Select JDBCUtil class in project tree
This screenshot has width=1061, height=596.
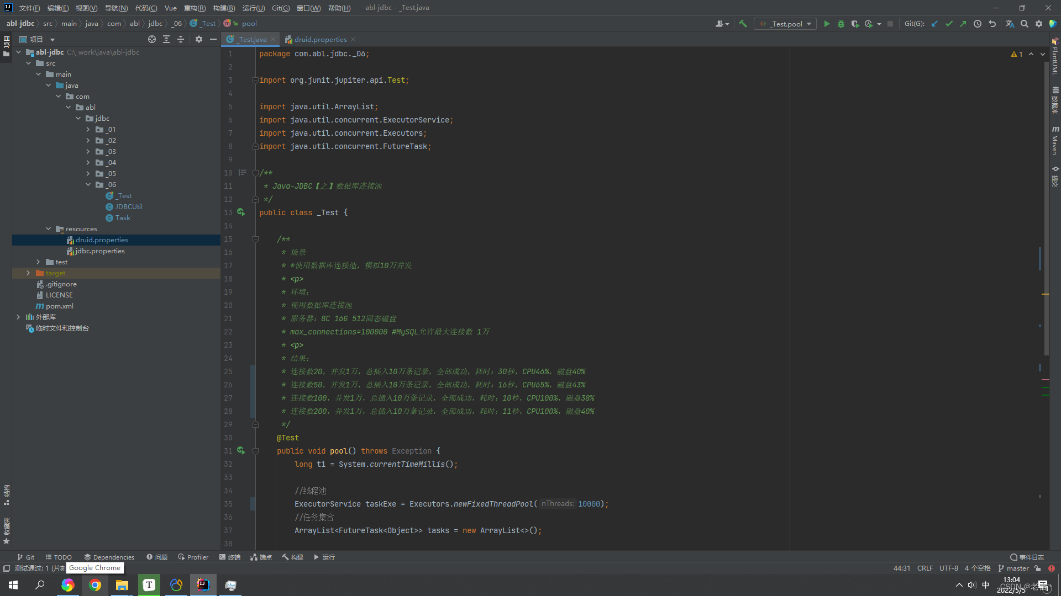click(x=129, y=206)
